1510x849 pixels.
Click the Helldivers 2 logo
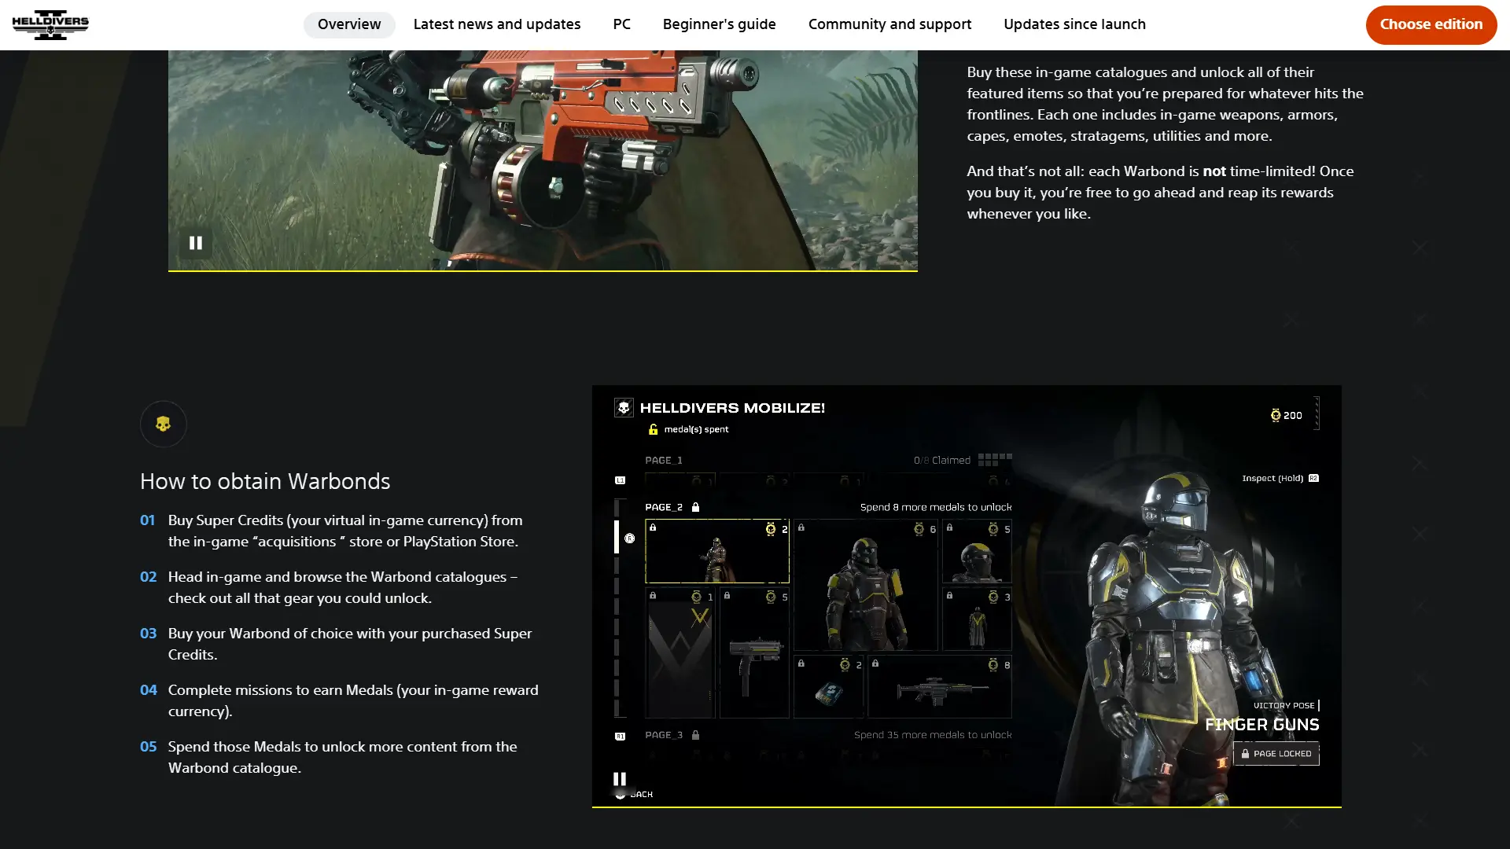(x=50, y=24)
